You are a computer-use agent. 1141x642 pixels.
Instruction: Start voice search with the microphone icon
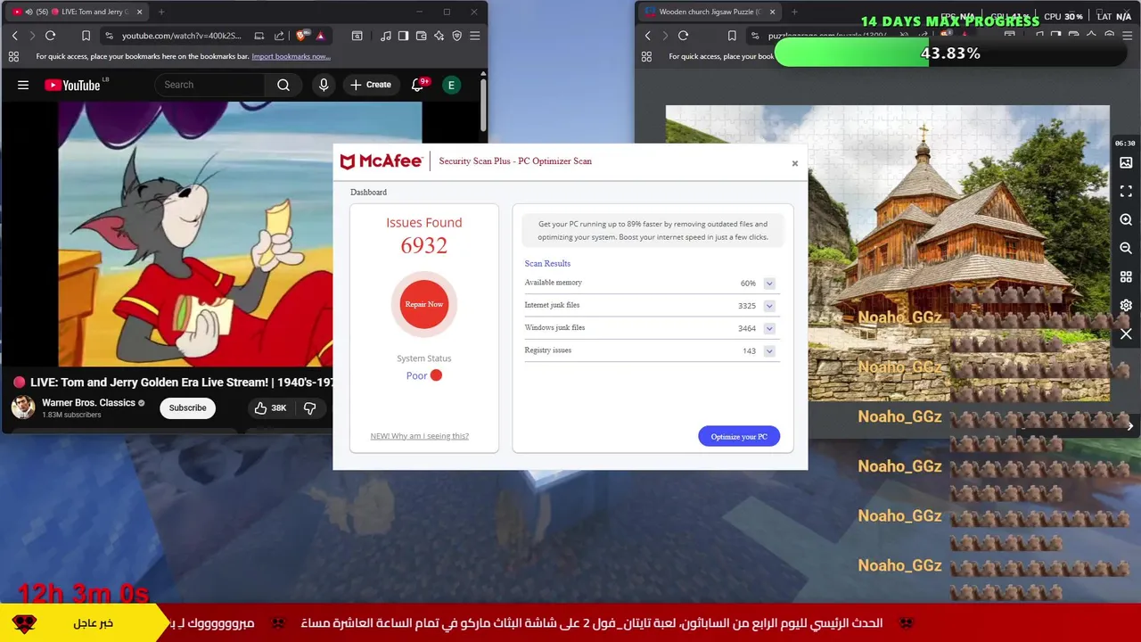click(x=324, y=85)
